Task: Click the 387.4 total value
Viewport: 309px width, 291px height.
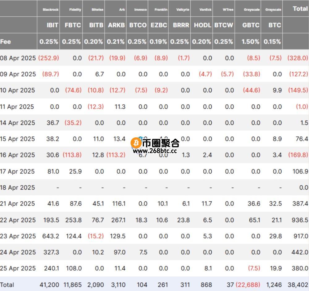Action: [300, 204]
